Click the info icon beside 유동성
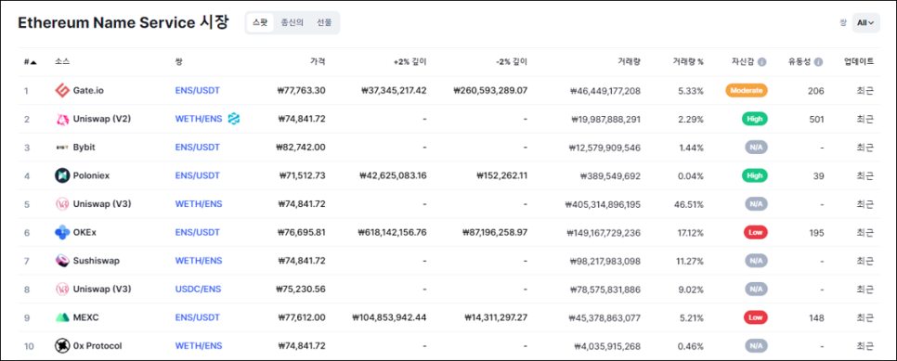 818,62
